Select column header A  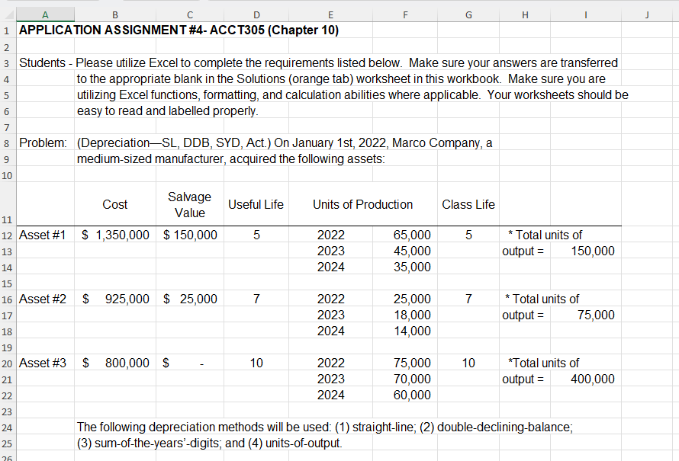coord(45,14)
